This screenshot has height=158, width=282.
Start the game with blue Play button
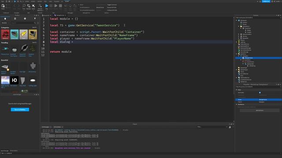pos(47,6)
